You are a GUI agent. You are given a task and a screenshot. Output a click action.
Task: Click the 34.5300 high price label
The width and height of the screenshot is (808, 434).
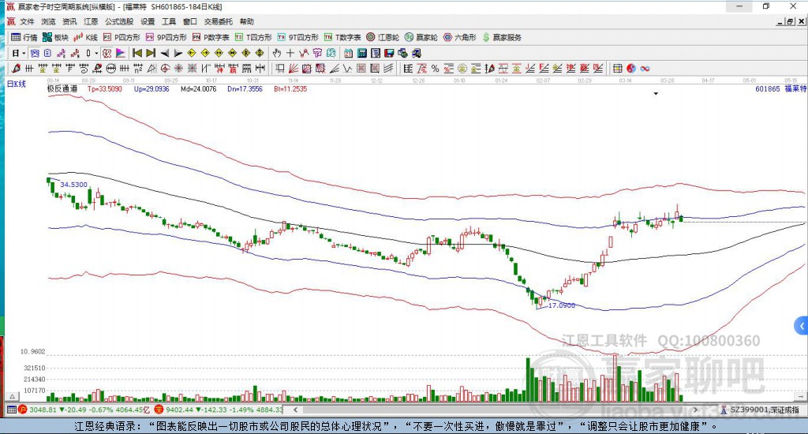pyautogui.click(x=73, y=185)
